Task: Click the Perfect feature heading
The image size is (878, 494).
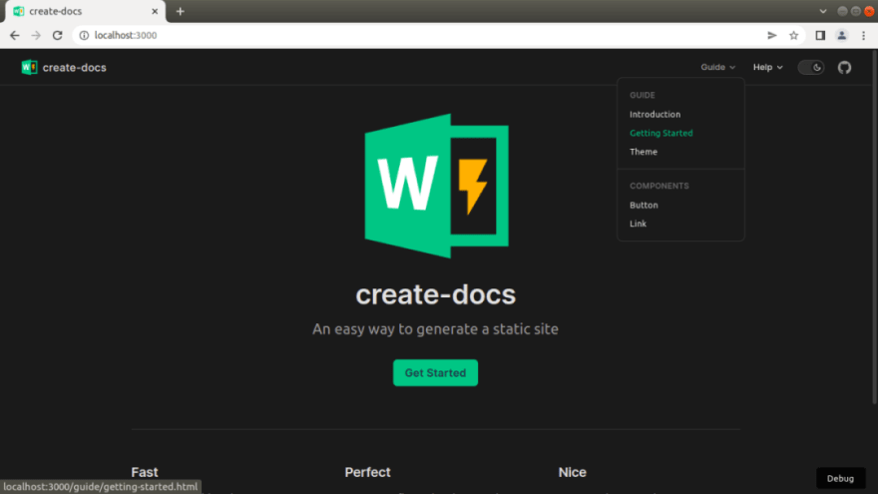Action: pyautogui.click(x=367, y=472)
